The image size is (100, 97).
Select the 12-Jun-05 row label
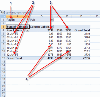[x=12, y=55]
